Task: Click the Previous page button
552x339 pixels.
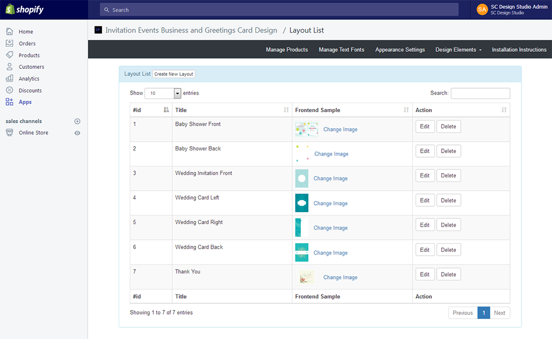Action: [x=463, y=313]
